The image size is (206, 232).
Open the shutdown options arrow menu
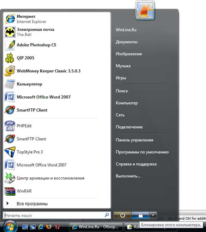(153, 215)
